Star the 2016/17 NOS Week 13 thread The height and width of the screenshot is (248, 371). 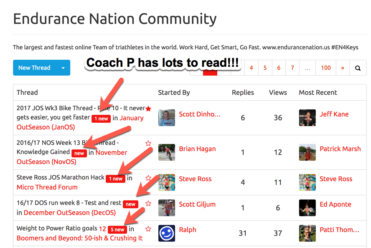click(148, 143)
